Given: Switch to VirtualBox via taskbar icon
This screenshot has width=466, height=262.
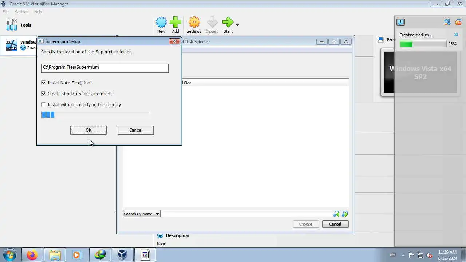Looking at the screenshot, I should [x=122, y=255].
